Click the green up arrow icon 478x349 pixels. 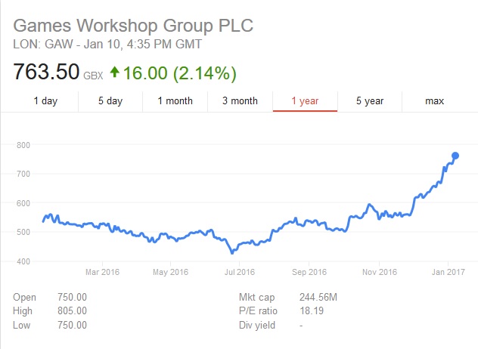point(115,73)
